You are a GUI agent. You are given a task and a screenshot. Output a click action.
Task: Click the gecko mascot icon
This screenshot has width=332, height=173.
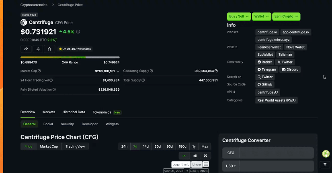[x=326, y=154]
